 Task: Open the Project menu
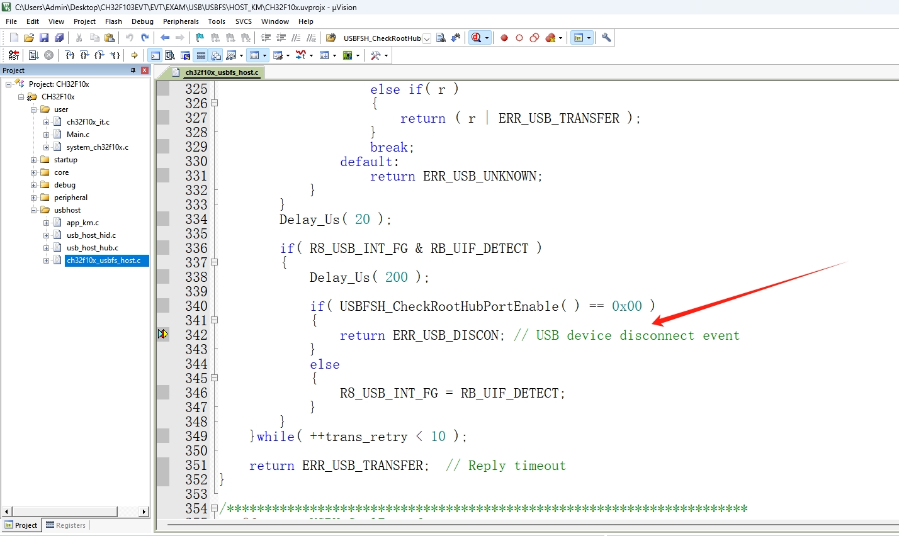click(84, 21)
